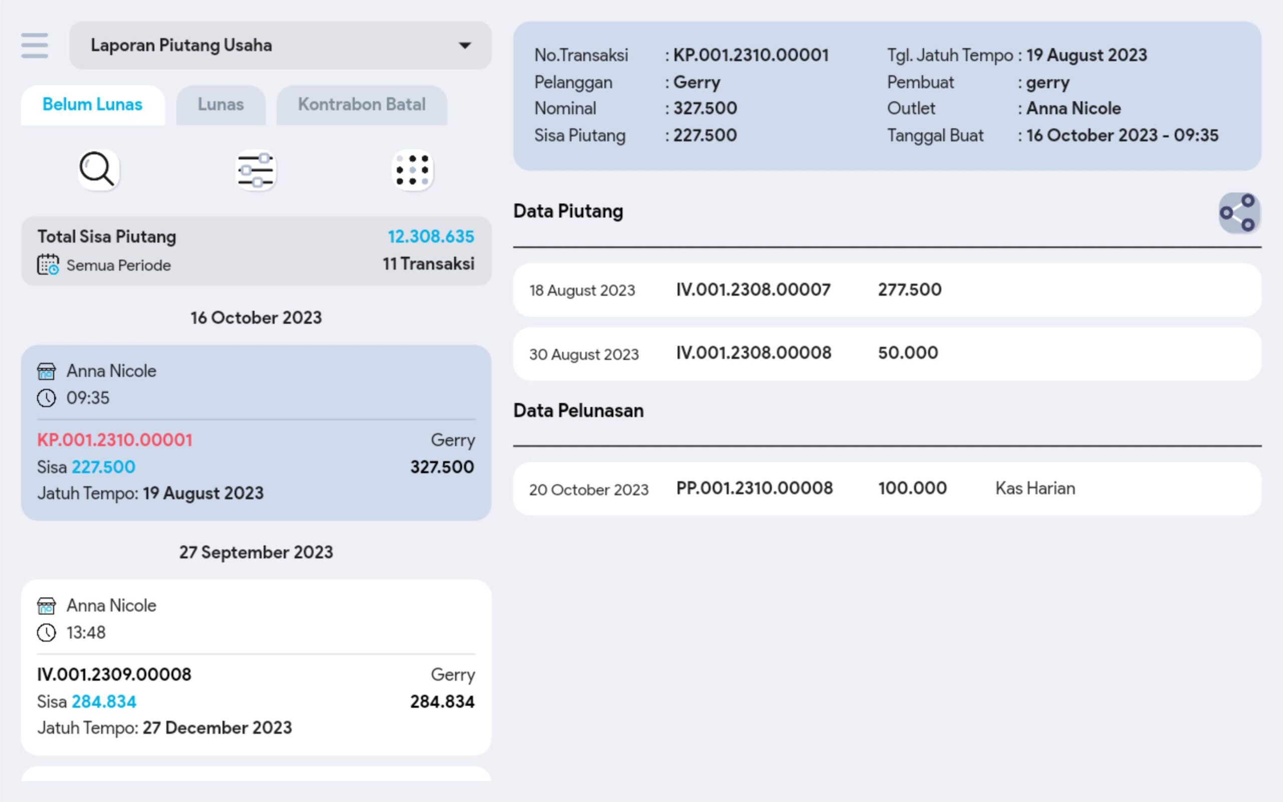This screenshot has height=802, width=1283.
Task: Switch to the Lunas tab
Action: [221, 105]
